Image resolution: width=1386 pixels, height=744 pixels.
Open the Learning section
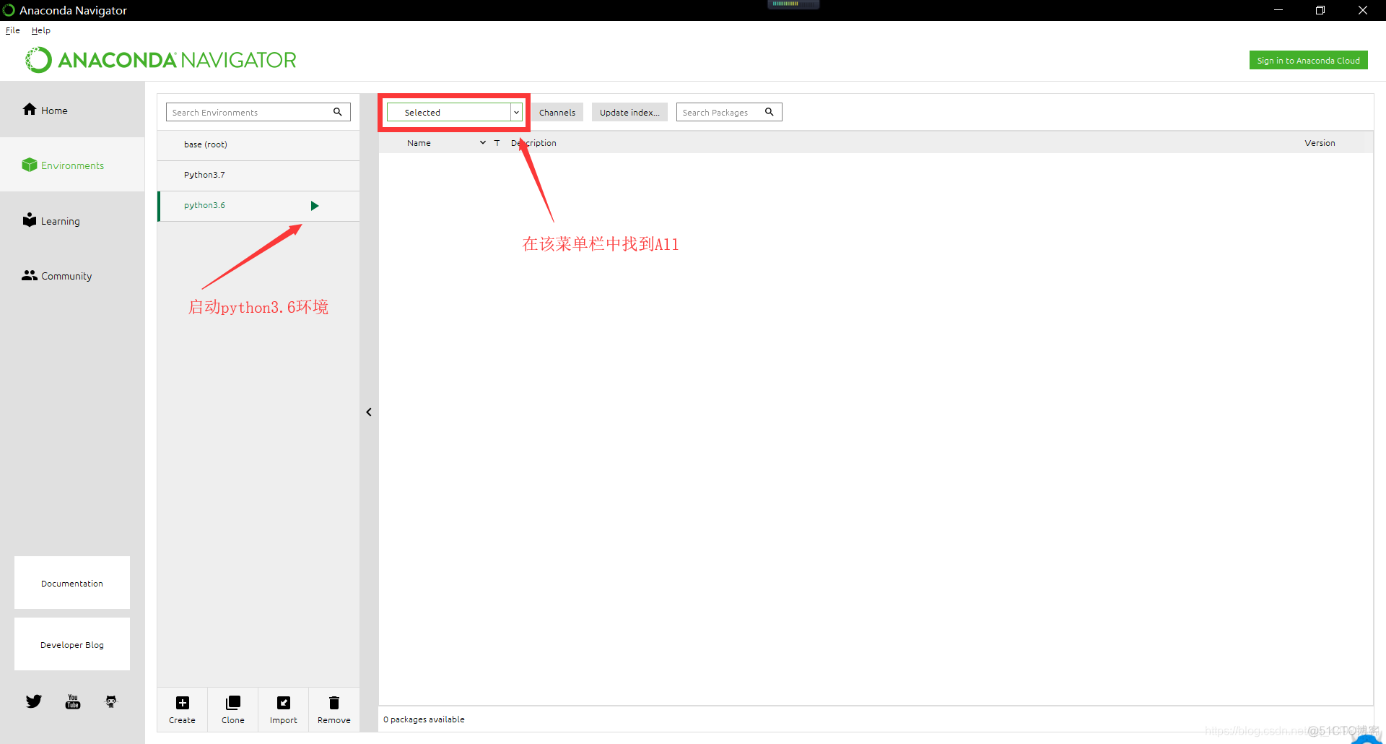pyautogui.click(x=72, y=220)
